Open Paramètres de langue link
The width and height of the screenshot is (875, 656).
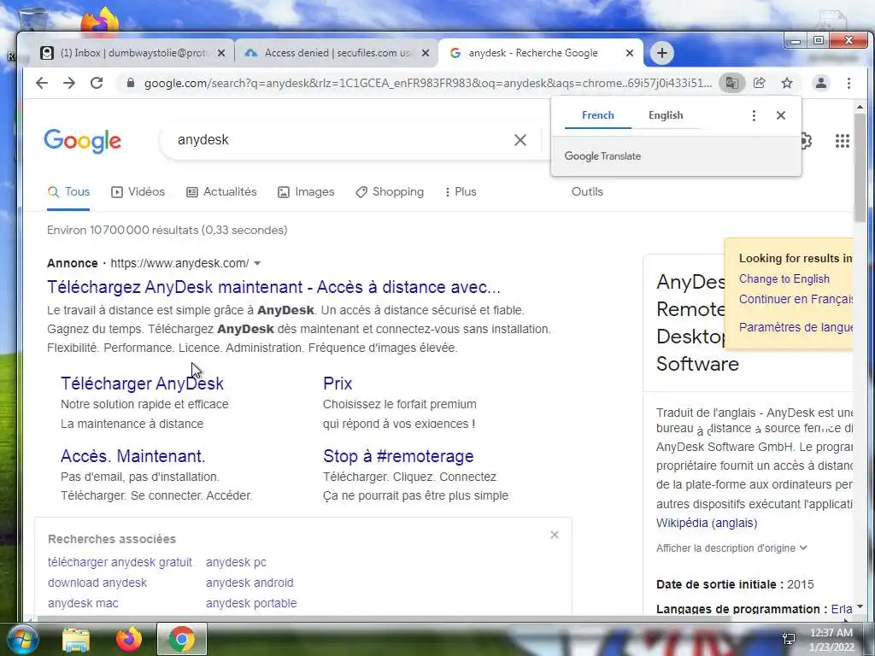[x=796, y=327]
